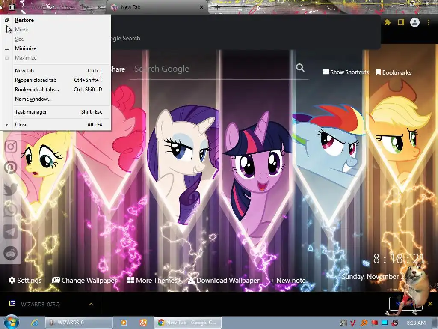The image size is (438, 329).
Task: Switch to New Tab - Google Chrome taskbar button
Action: pyautogui.click(x=188, y=323)
